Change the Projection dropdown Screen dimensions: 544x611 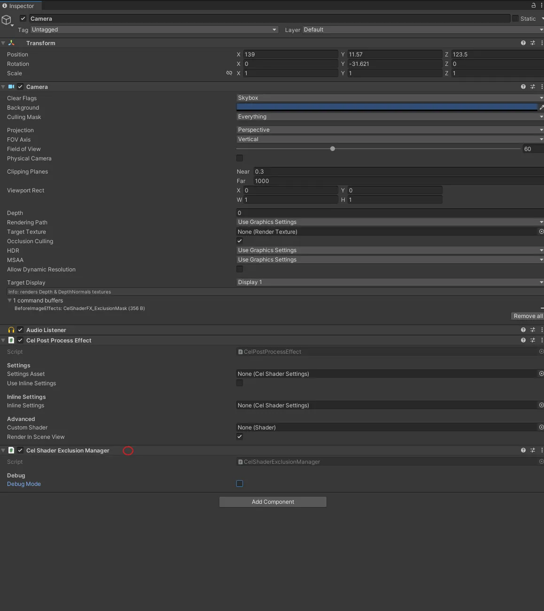click(390, 130)
